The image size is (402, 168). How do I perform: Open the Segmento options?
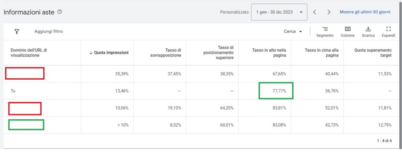coord(325,32)
